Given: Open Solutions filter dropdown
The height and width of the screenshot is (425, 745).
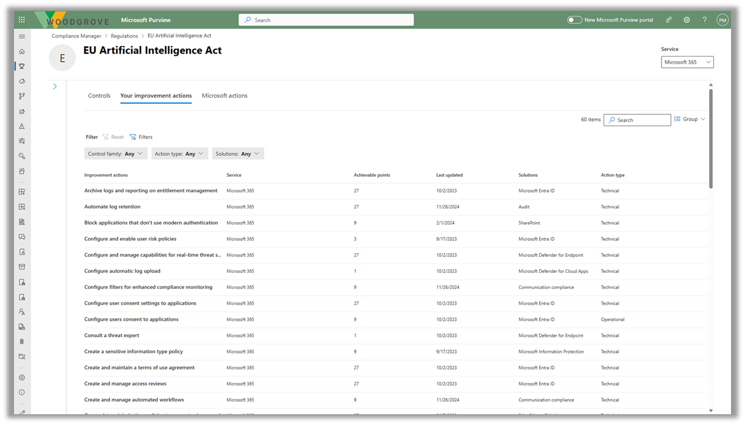Looking at the screenshot, I should (238, 154).
